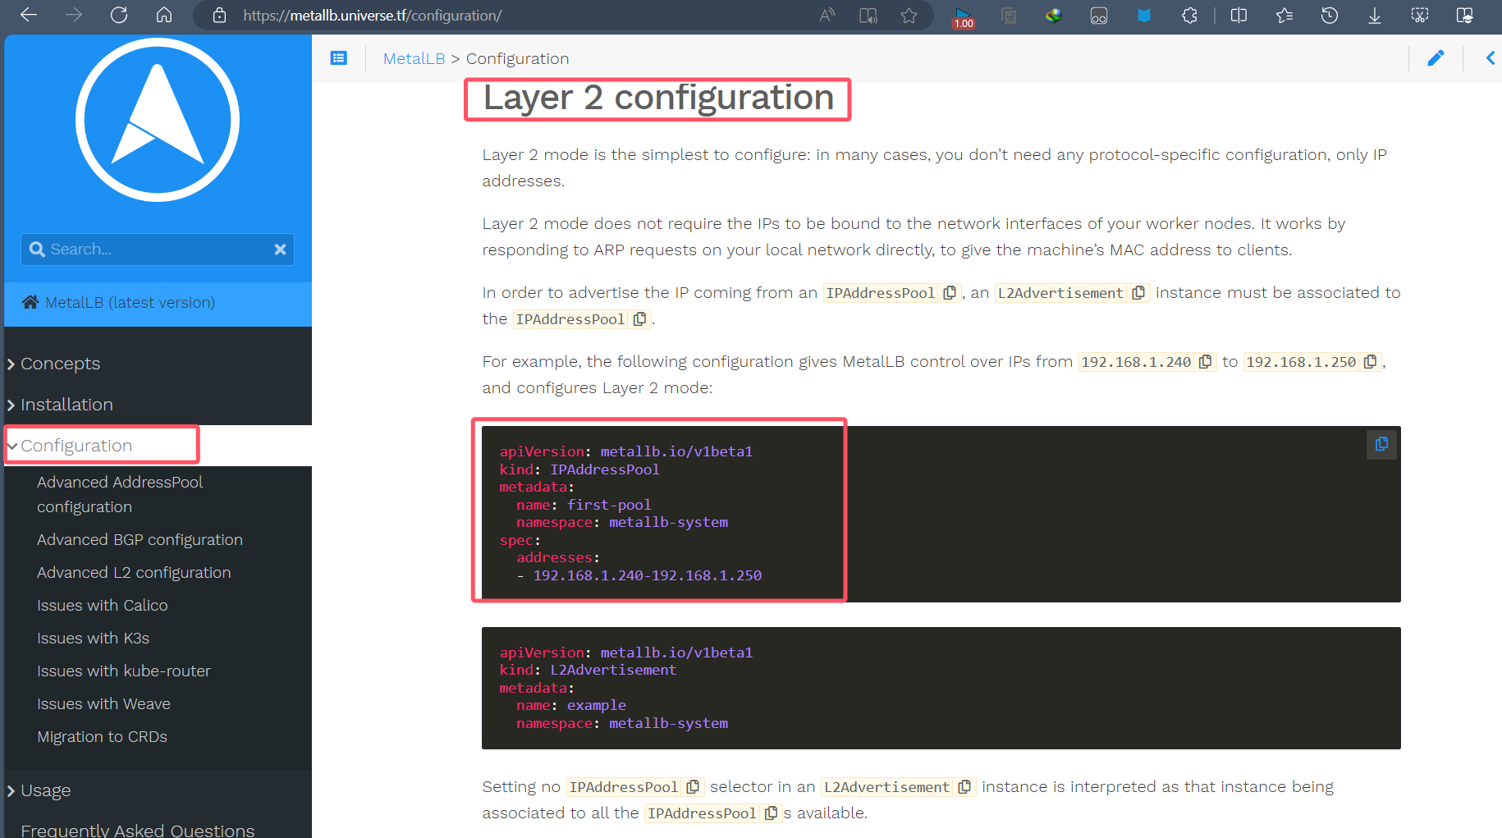Go to previous page chevron
The width and height of the screenshot is (1502, 838).
pos(1491,58)
